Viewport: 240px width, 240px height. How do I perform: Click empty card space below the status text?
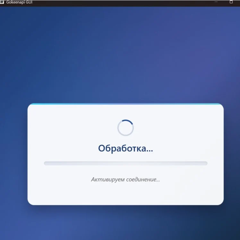coord(125,193)
